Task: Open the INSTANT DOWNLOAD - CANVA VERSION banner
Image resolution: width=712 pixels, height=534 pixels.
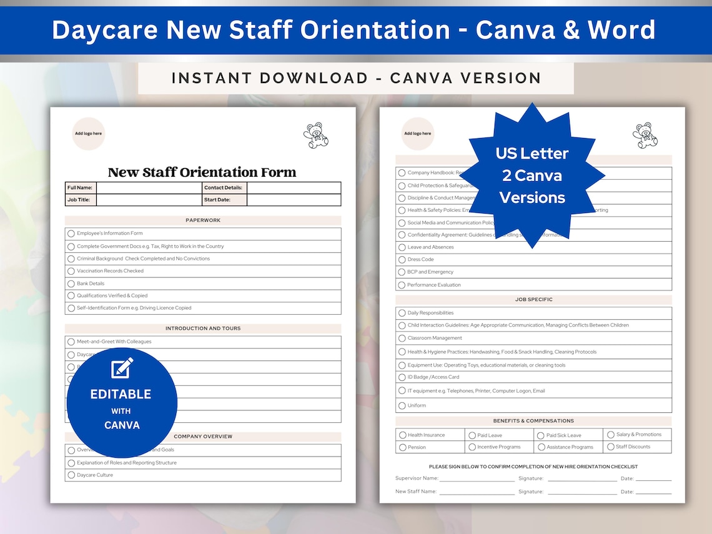Action: pyautogui.click(x=356, y=78)
